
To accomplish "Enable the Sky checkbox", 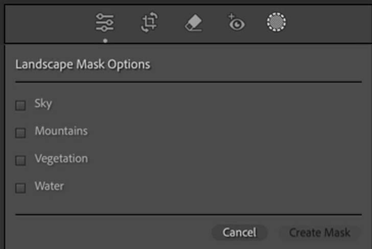I will [20, 106].
